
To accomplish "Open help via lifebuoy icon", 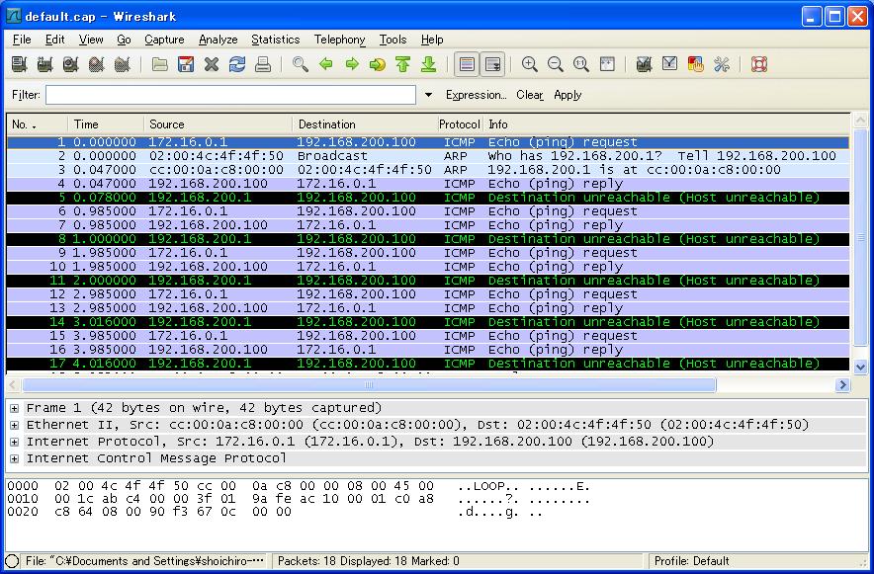I will (x=759, y=64).
